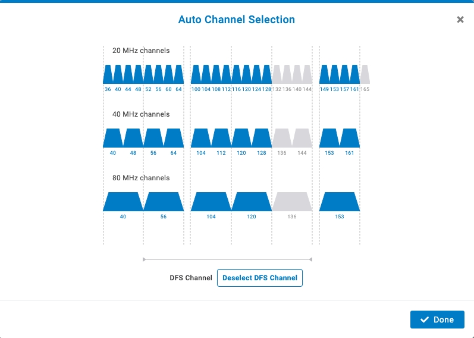
Task: Deselect 40 MHz channel 64
Action: [x=174, y=138]
